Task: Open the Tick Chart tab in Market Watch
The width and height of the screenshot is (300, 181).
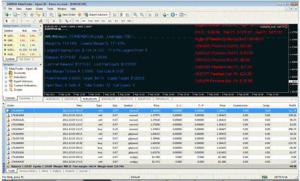Action: click(24, 60)
